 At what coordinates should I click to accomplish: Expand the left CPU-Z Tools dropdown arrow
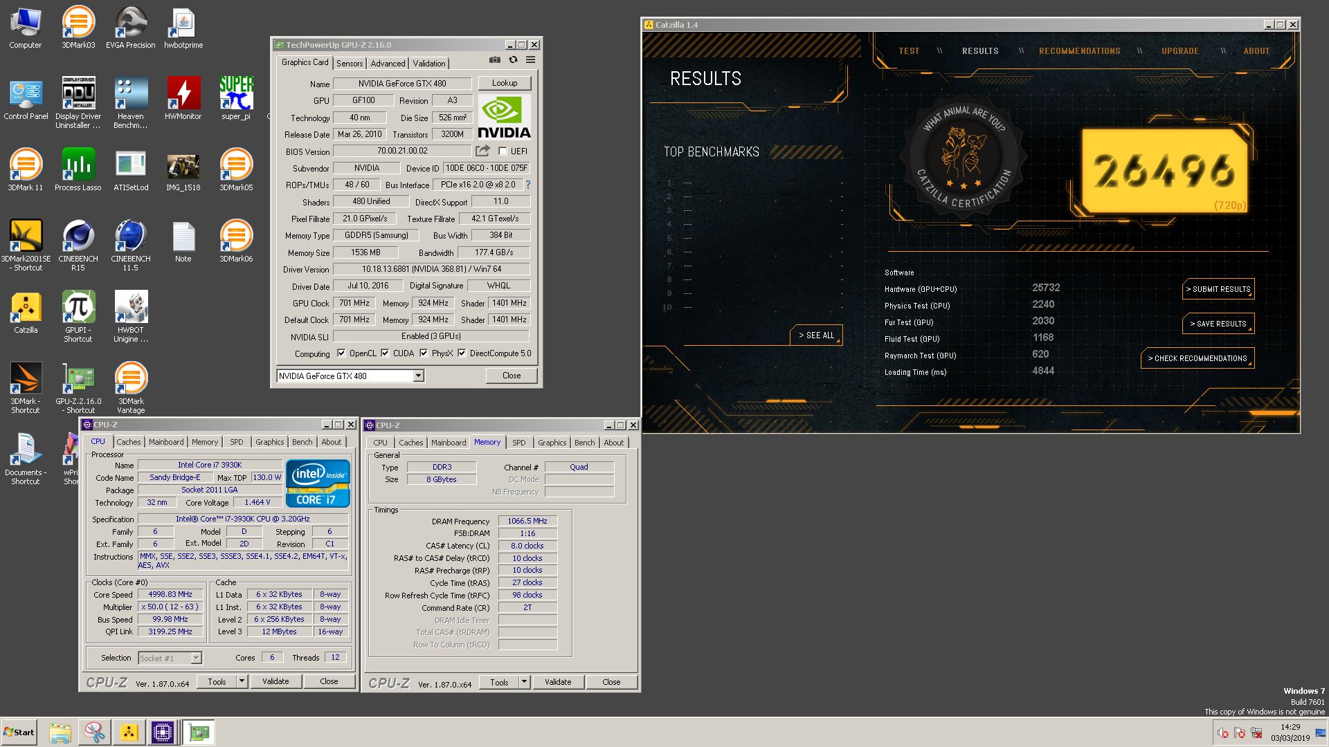click(x=242, y=681)
